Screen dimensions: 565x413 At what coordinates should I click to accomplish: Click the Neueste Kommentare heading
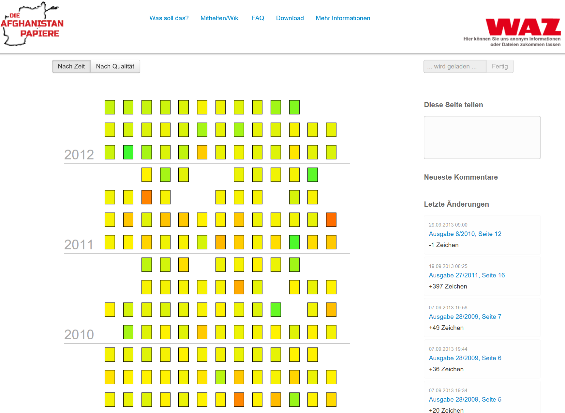point(461,177)
